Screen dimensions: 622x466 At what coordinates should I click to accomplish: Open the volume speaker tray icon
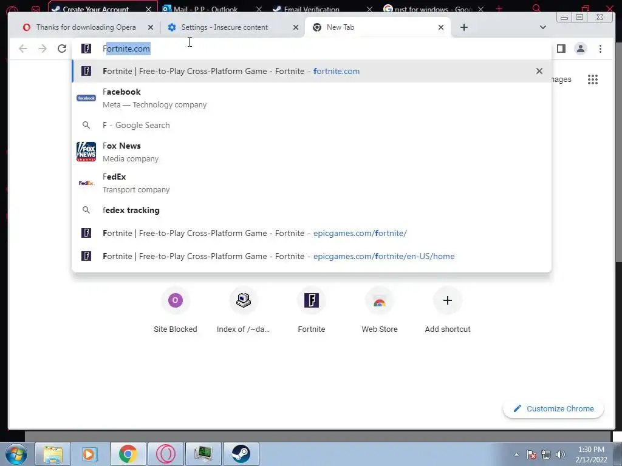coord(560,454)
